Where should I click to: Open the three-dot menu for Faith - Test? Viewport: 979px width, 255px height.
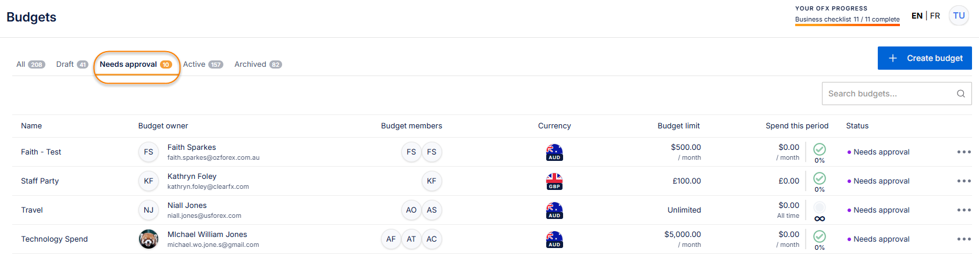pyautogui.click(x=964, y=152)
